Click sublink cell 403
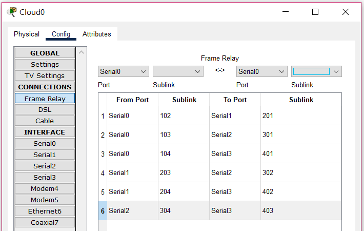 (301, 211)
